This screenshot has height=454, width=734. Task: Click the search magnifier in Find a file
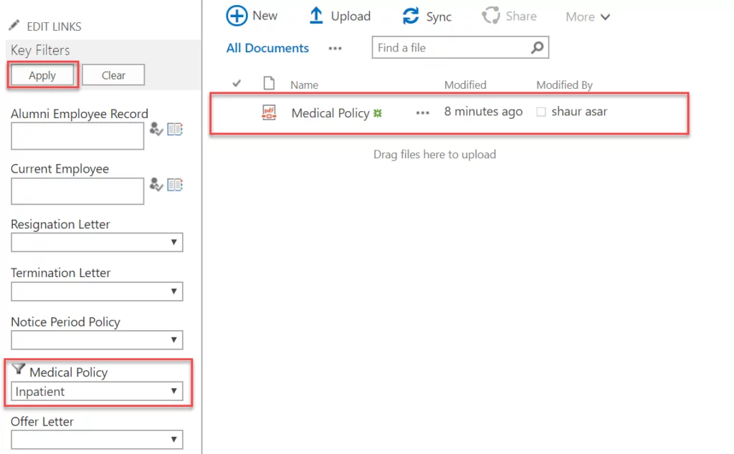(538, 47)
